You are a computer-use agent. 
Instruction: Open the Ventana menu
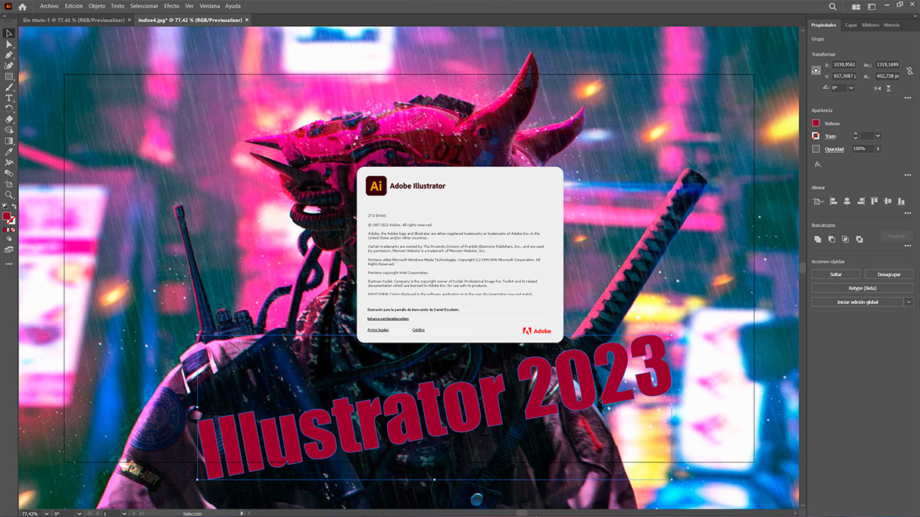[x=209, y=6]
